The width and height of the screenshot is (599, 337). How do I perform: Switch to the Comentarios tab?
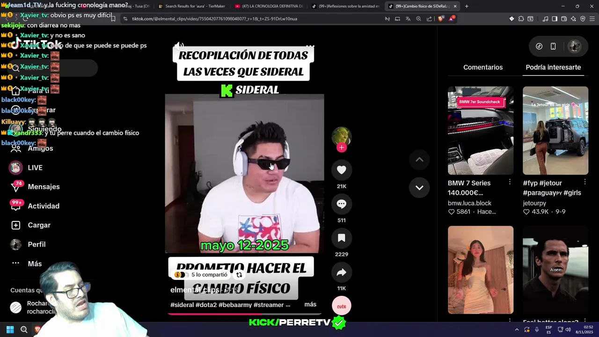483,67
